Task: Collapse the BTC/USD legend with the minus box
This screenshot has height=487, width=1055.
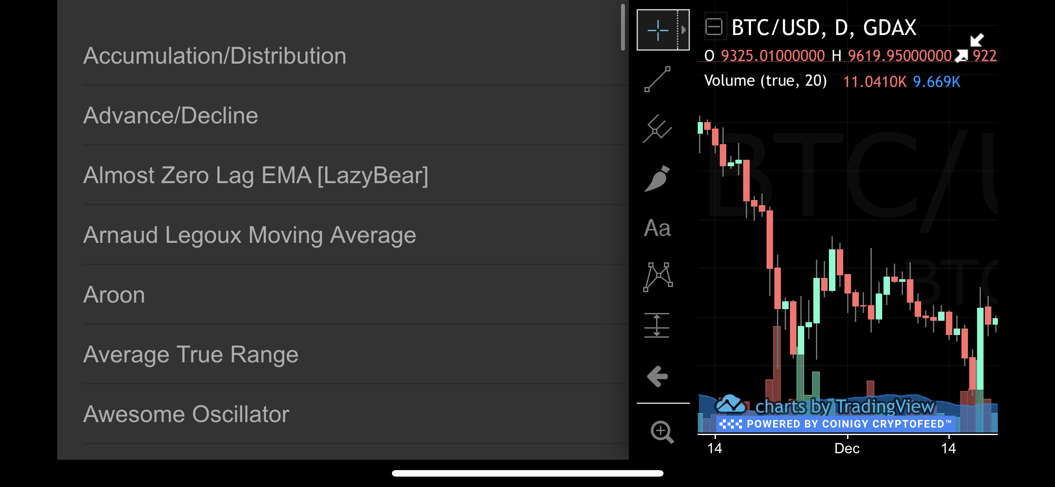Action: click(x=714, y=27)
